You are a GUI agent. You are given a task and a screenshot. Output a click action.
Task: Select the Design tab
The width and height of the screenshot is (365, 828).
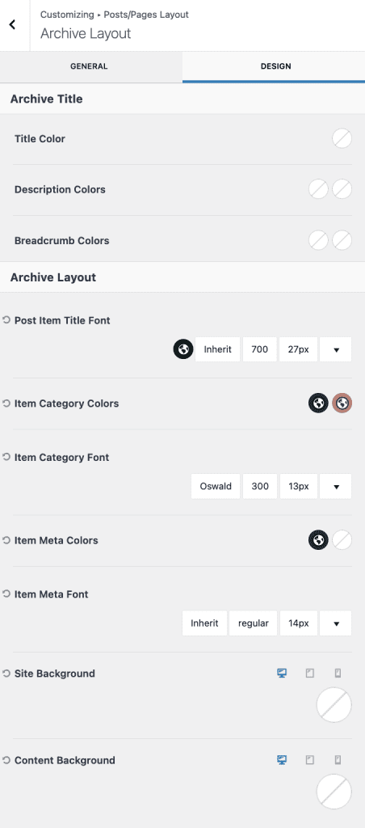[275, 66]
